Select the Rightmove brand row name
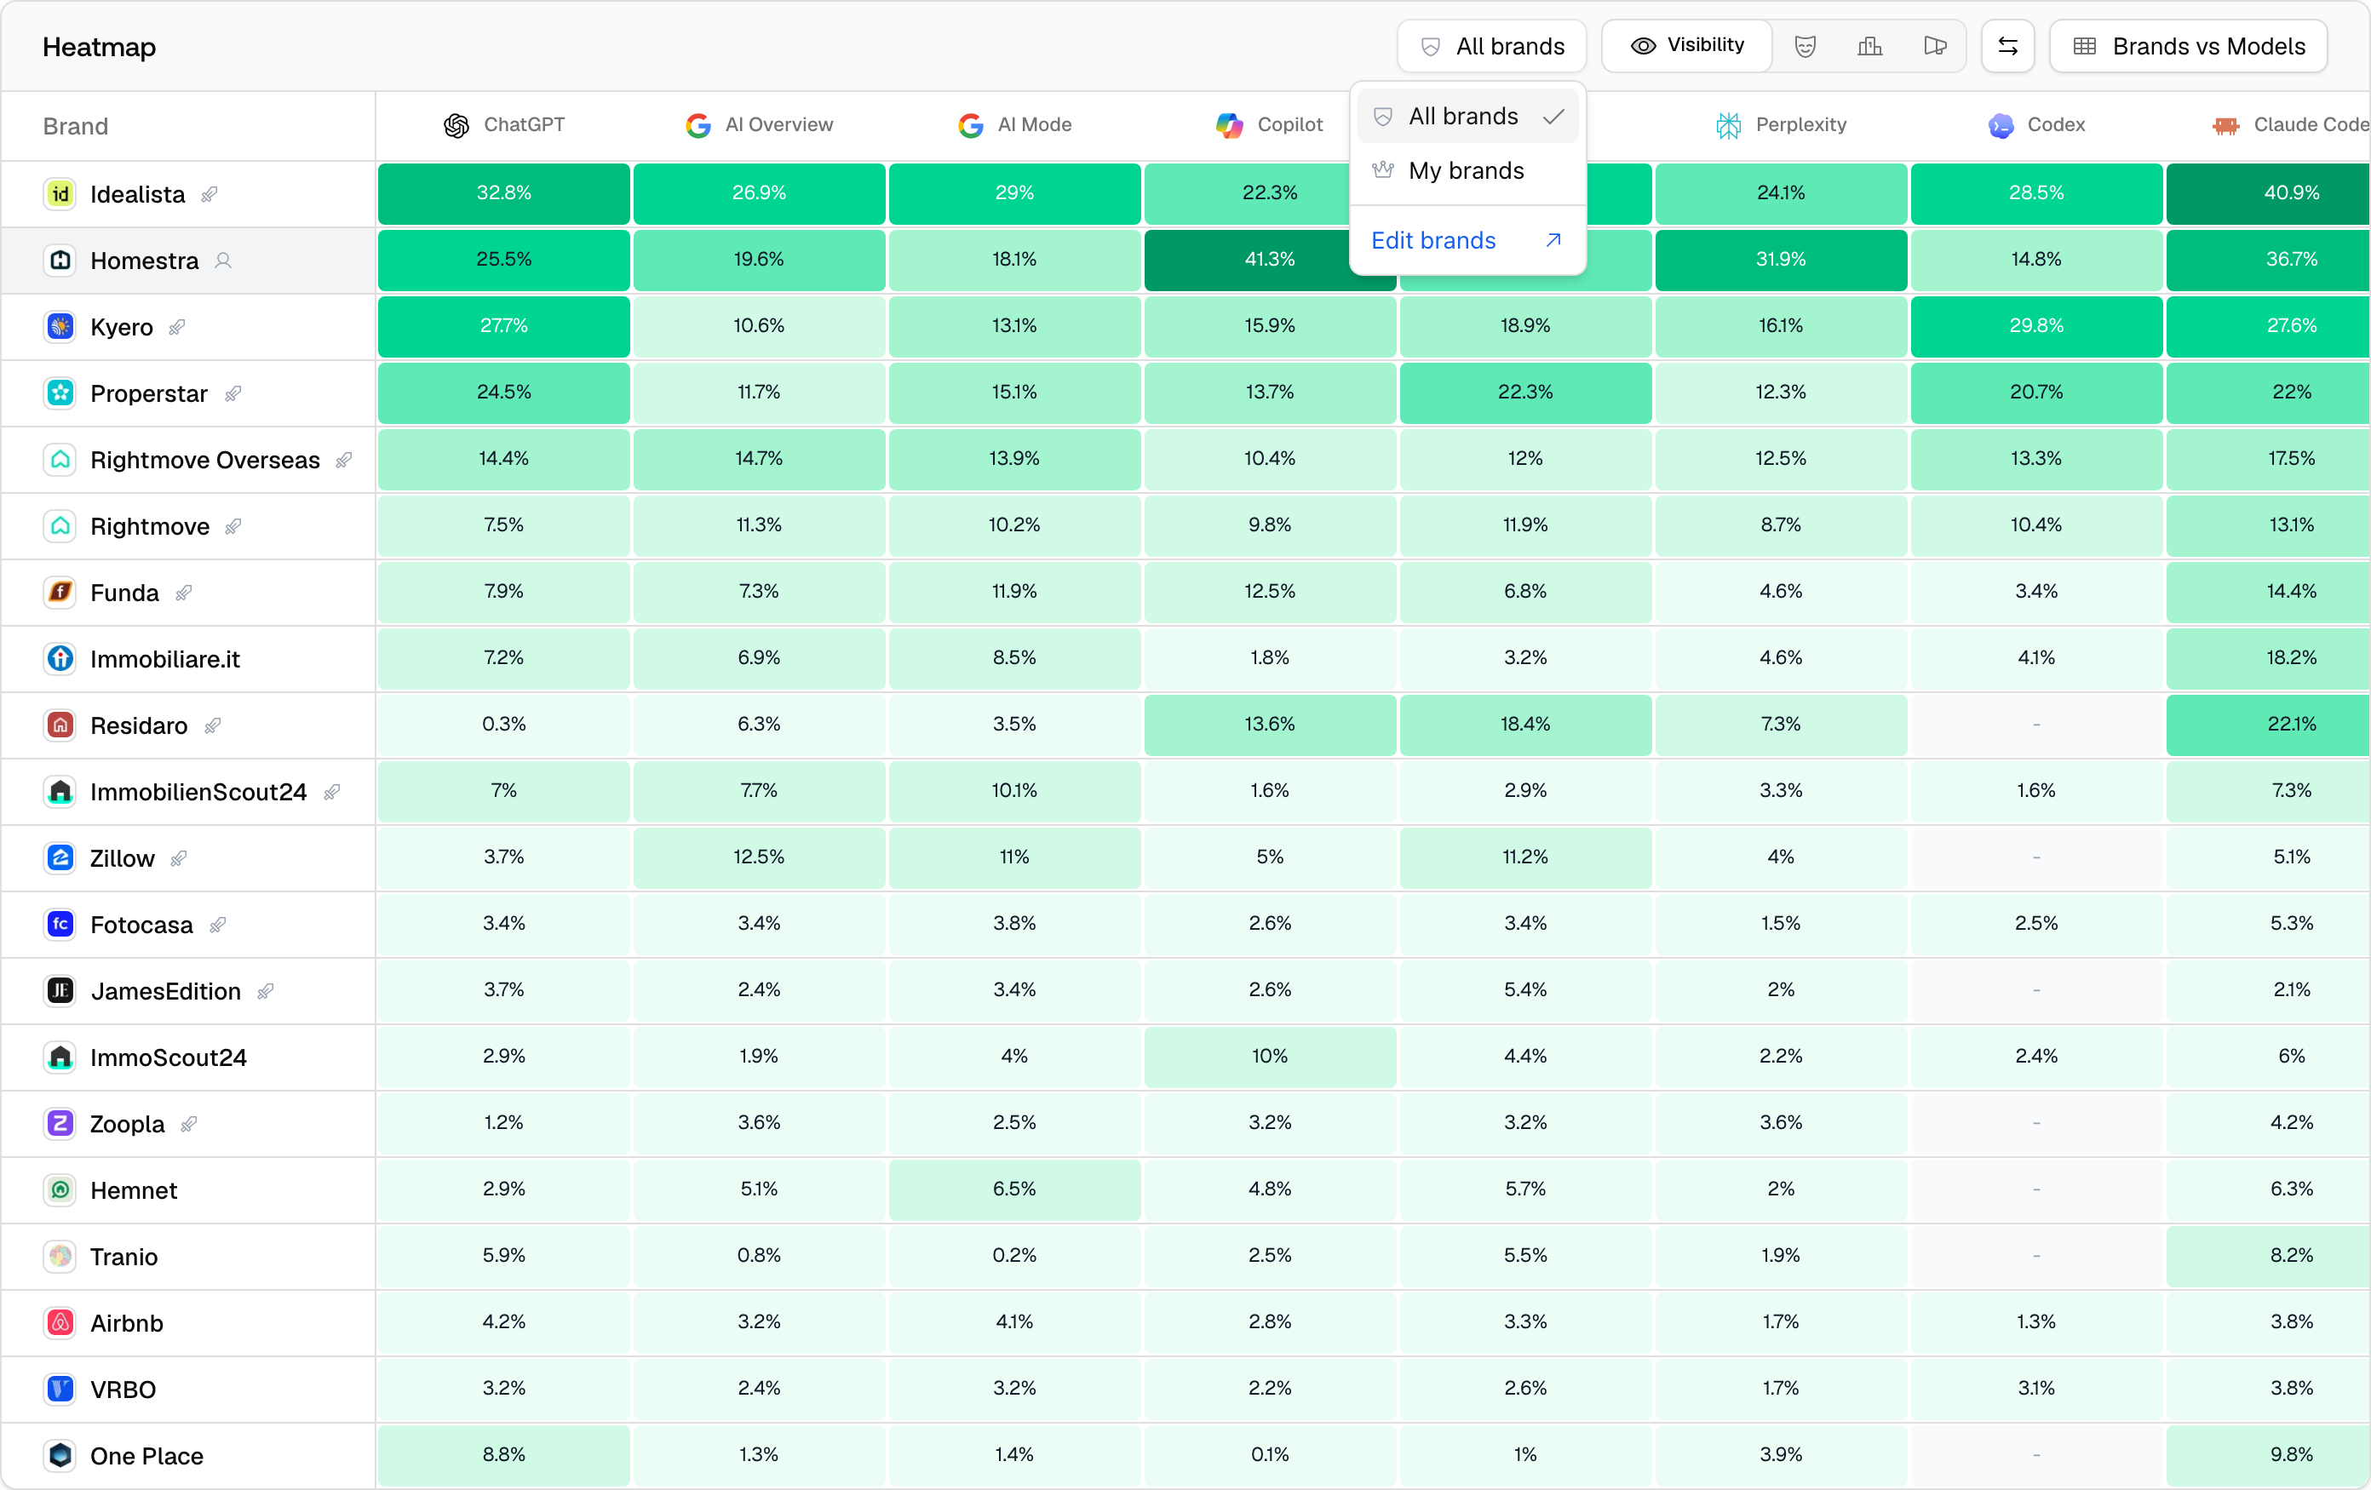This screenshot has width=2371, height=1490. point(150,526)
